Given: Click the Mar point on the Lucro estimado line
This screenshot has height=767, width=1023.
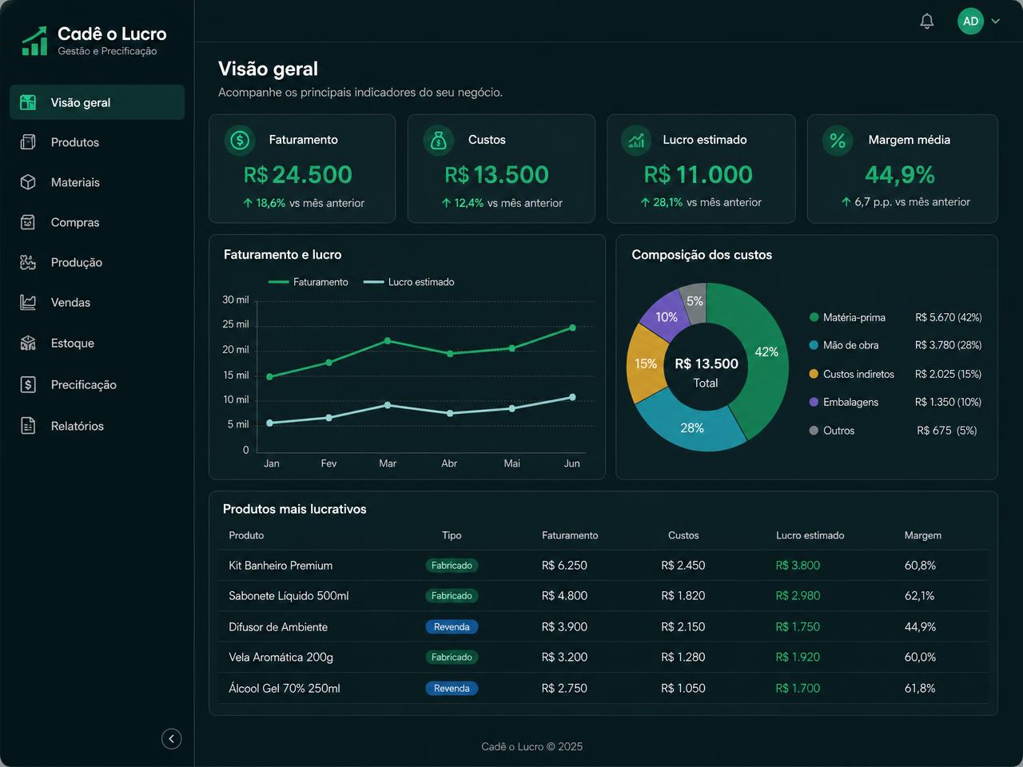Looking at the screenshot, I should [388, 405].
